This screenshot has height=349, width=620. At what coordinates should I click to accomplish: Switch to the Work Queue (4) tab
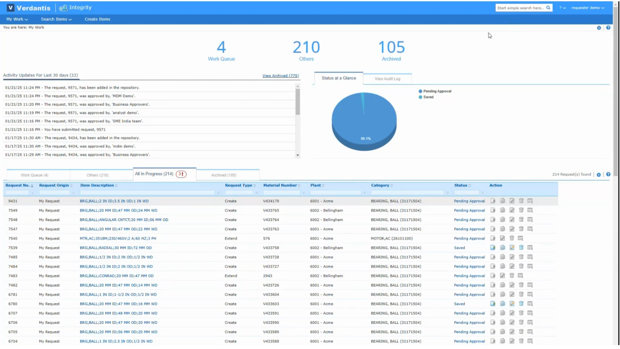coord(35,175)
